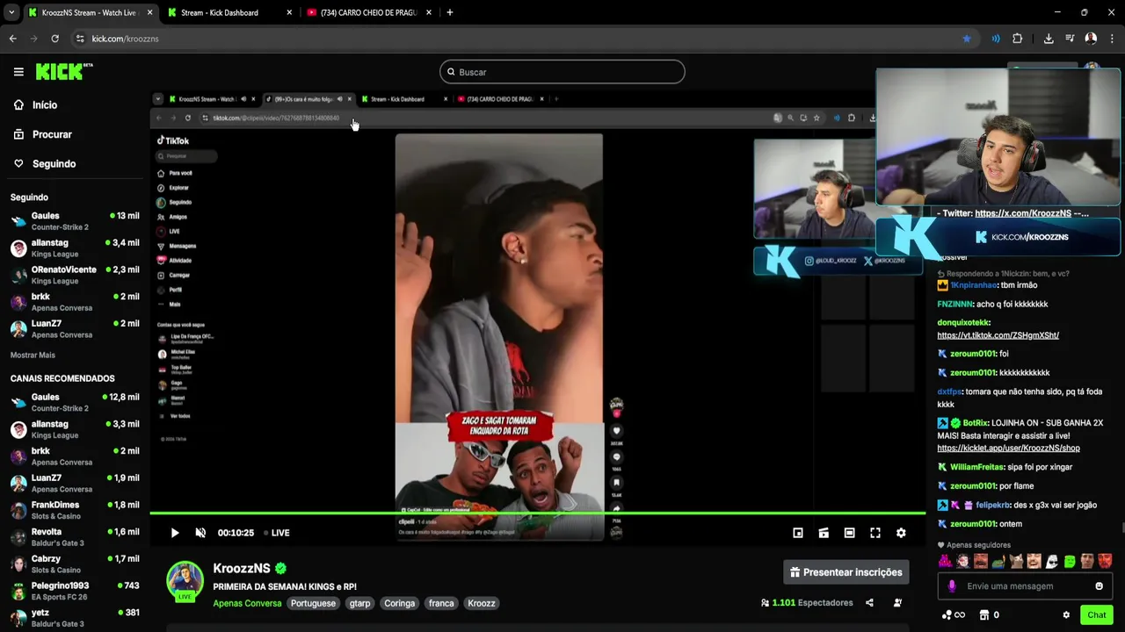Viewport: 1125px width, 632px height.
Task: Share the stream via share icon
Action: [869, 603]
